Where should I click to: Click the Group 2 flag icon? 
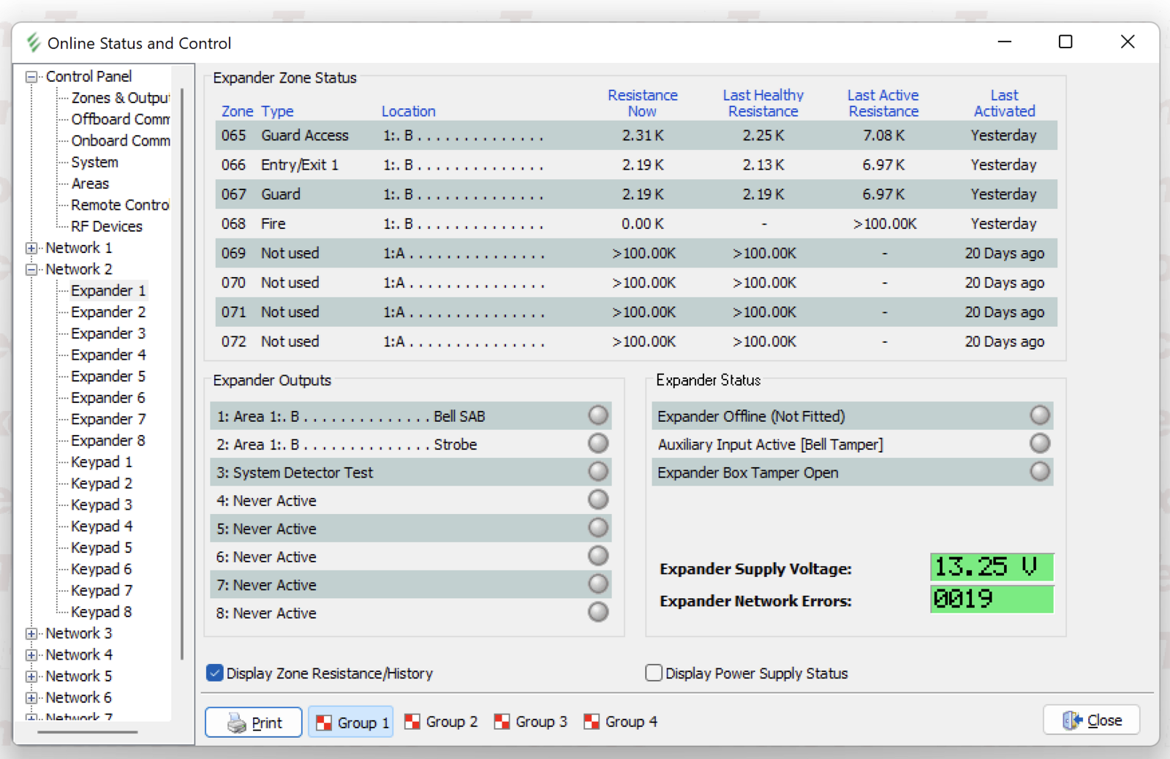(412, 722)
